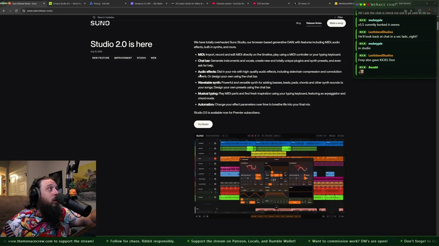
Task: Click the KICK badge beside Aosabi
Action: point(363,67)
